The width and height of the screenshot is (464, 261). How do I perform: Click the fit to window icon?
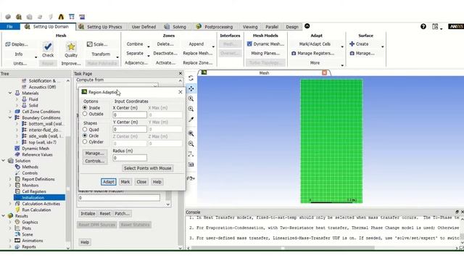click(191, 133)
